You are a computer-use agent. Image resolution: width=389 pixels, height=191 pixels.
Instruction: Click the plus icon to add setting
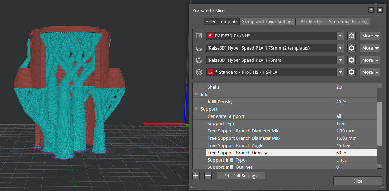tap(196, 176)
